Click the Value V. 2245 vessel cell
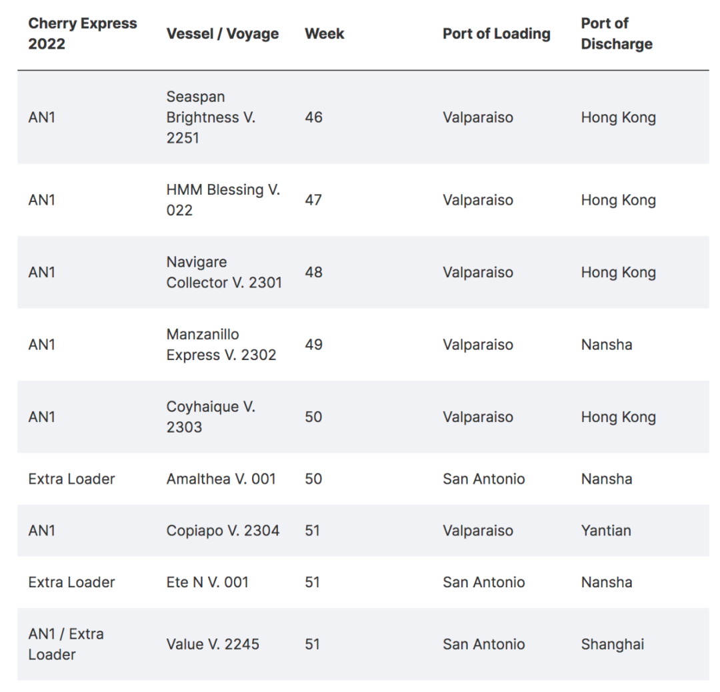Image resolution: width=720 pixels, height=692 pixels. tap(213, 644)
